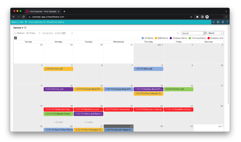Open 5:00 PM Kanban Board event
This screenshot has height=142, width=241.
(119, 89)
